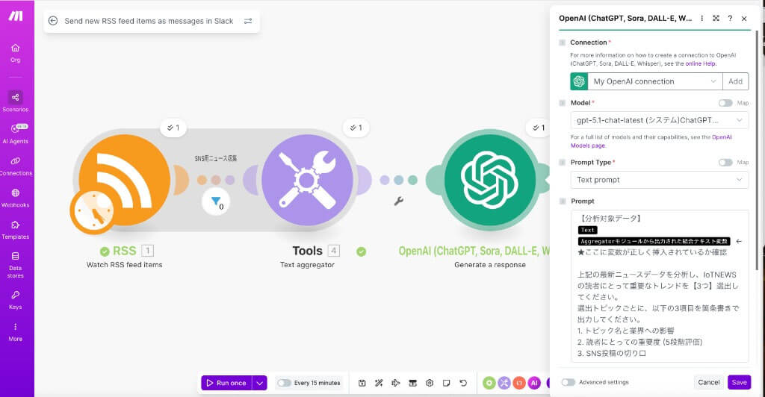
Task: Click the RSS module icon
Action: point(124,180)
